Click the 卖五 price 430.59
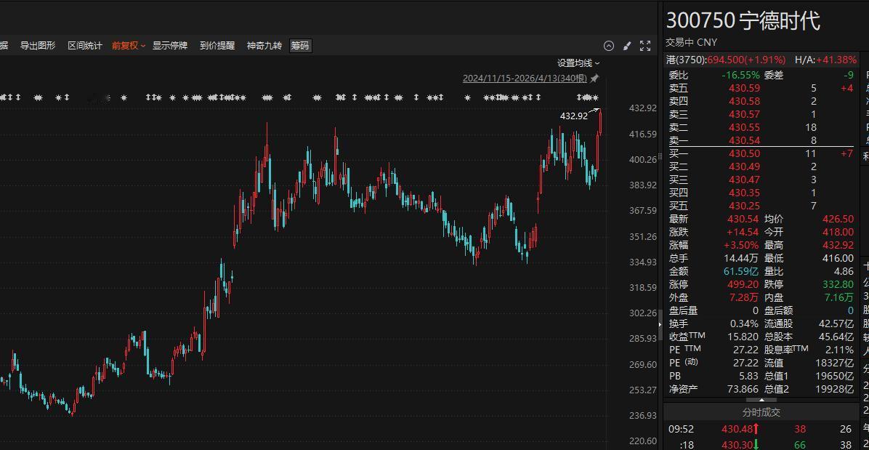The height and width of the screenshot is (450, 869). click(x=744, y=88)
